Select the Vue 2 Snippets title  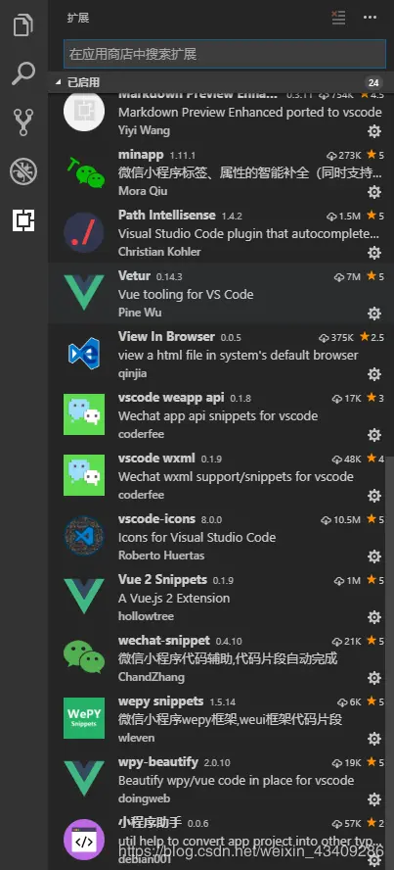162,579
